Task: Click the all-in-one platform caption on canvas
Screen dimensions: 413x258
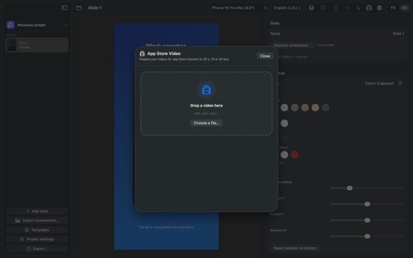Action: click(x=166, y=227)
